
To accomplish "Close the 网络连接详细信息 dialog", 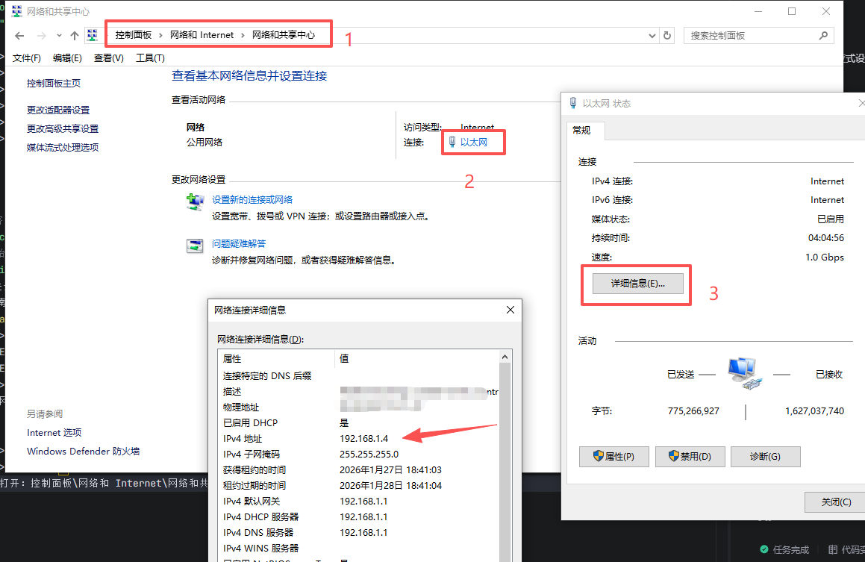I will pos(510,310).
